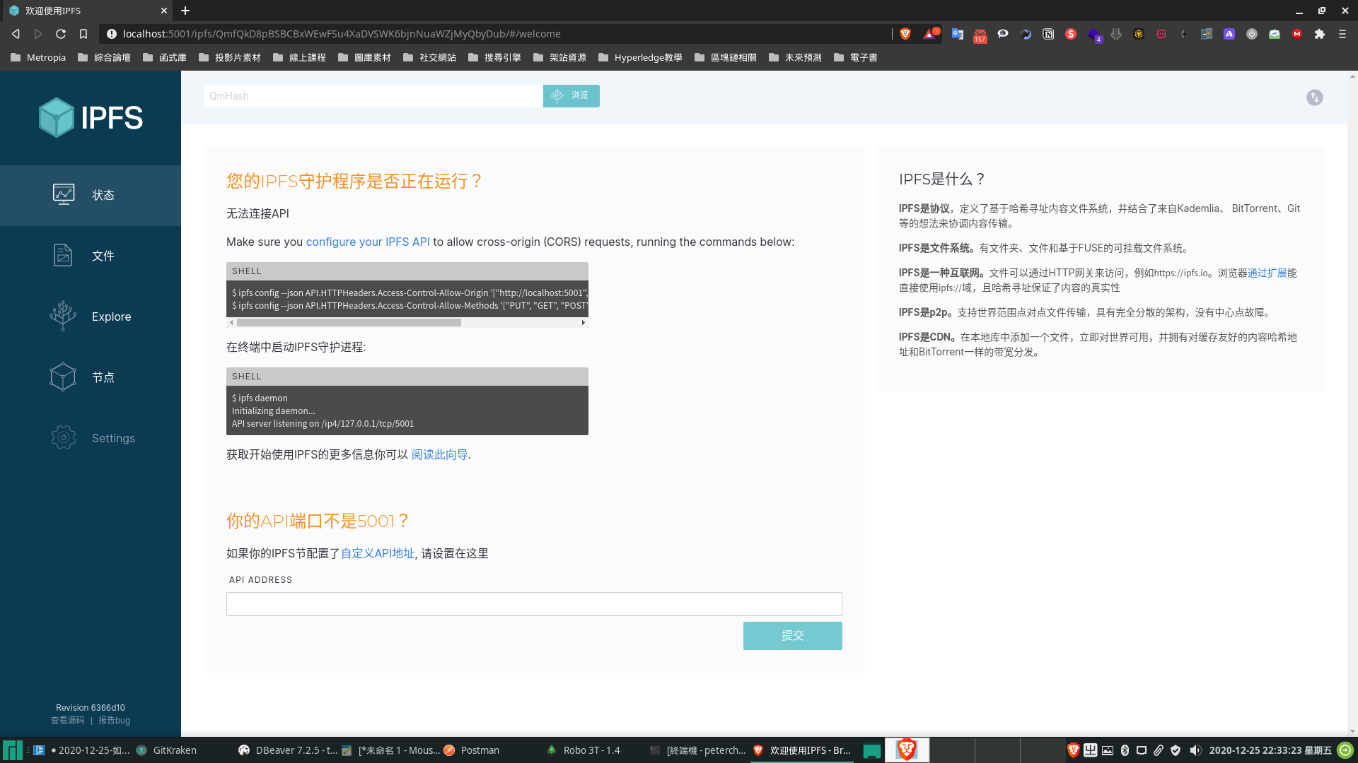This screenshot has height=763, width=1358.
Task: Open the Hyperledge教學 bookmarks folder
Action: 640,58
